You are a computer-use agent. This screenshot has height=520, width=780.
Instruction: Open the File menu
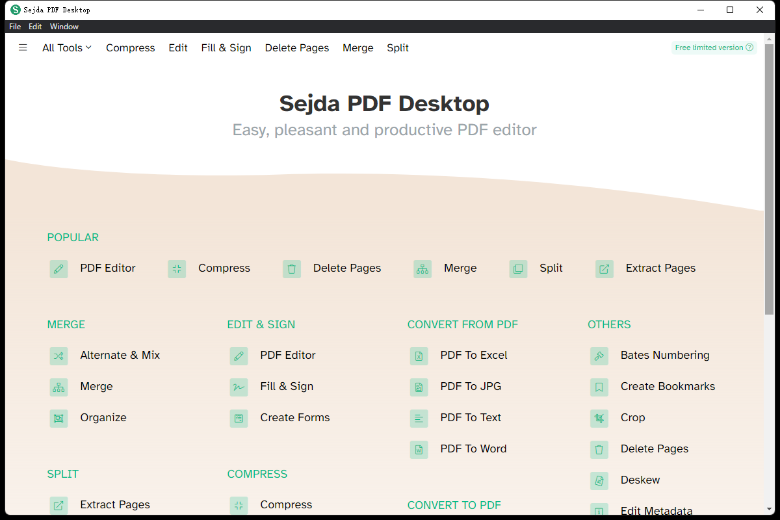coord(15,27)
